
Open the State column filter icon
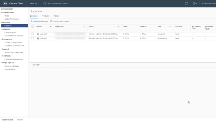[x=170, y=27]
